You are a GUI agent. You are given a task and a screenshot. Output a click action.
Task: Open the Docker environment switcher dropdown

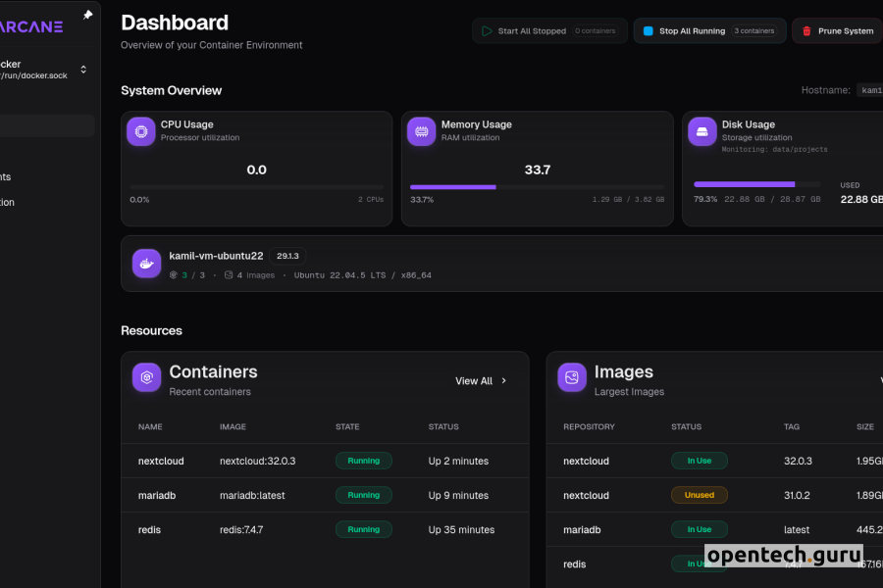82,70
